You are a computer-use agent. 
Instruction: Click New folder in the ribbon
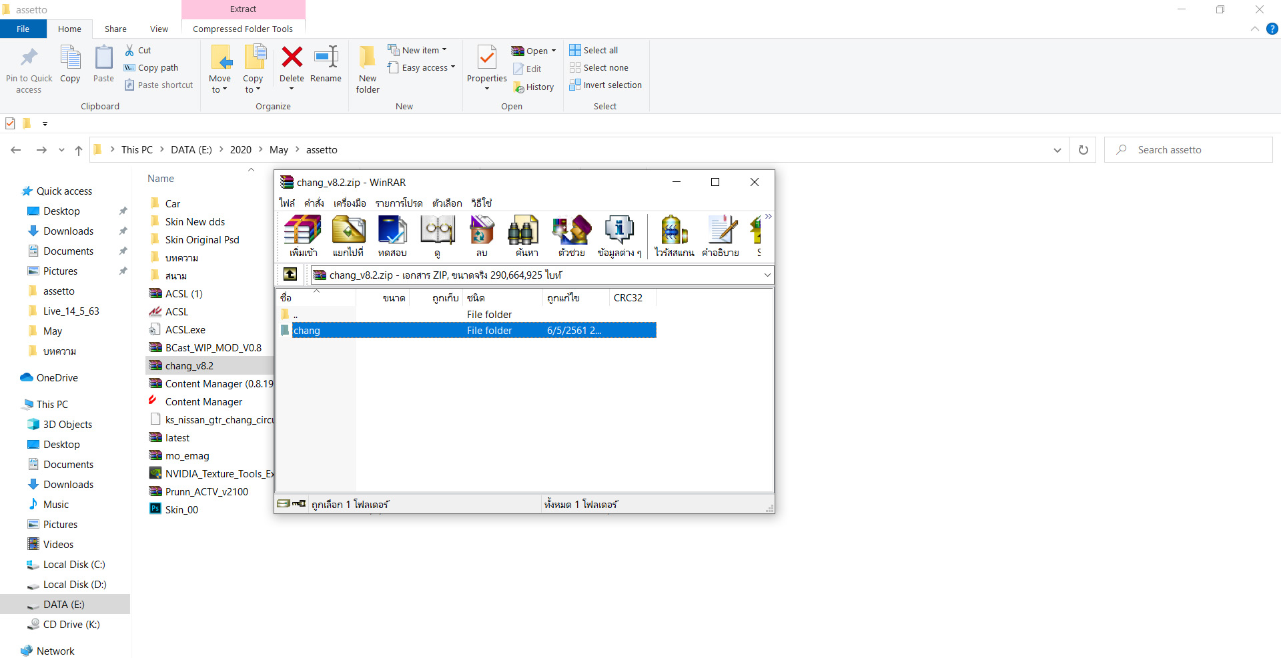pyautogui.click(x=368, y=69)
